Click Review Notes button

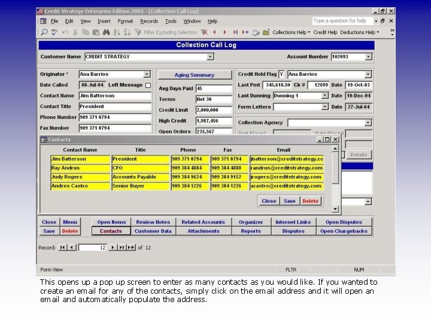153,222
